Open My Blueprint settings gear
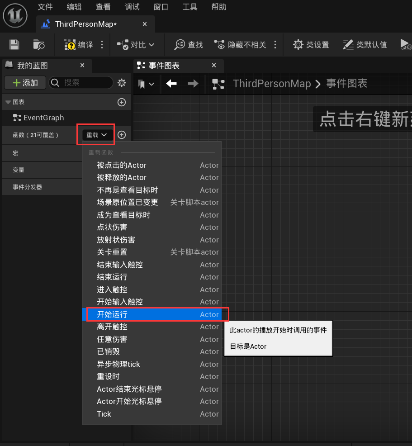Viewport: 412px width, 446px height. (122, 83)
